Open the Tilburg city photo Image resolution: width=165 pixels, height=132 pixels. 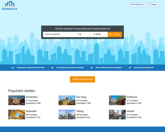(67, 115)
